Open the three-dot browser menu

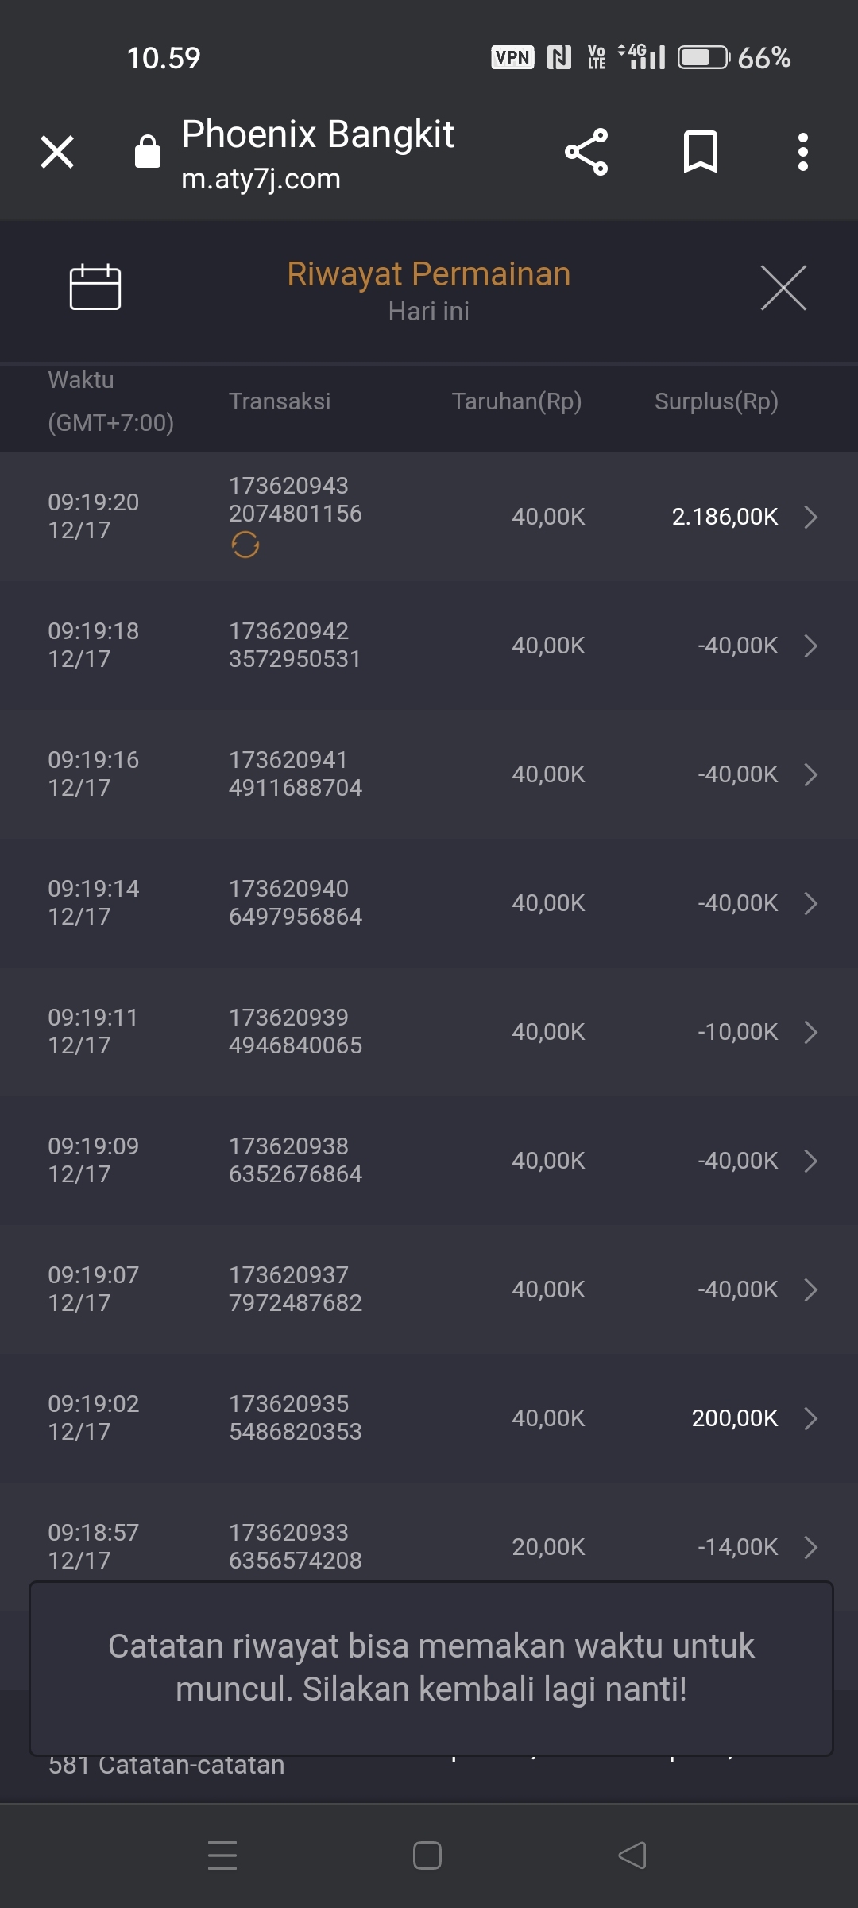[x=803, y=152]
